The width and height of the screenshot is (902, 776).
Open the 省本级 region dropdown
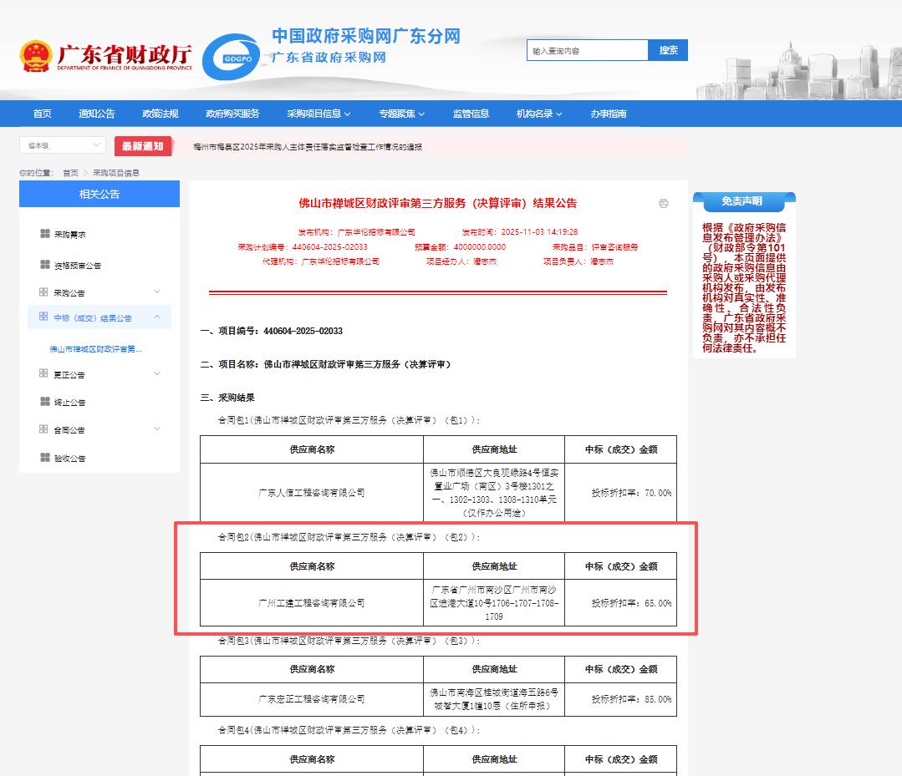(x=63, y=145)
